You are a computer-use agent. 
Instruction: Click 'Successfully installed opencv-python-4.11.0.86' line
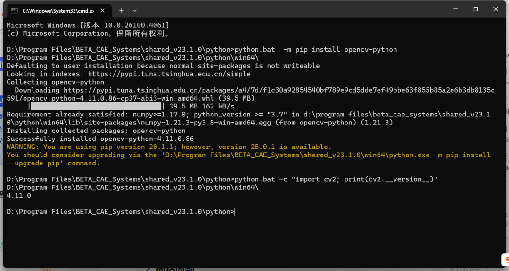coord(100,139)
